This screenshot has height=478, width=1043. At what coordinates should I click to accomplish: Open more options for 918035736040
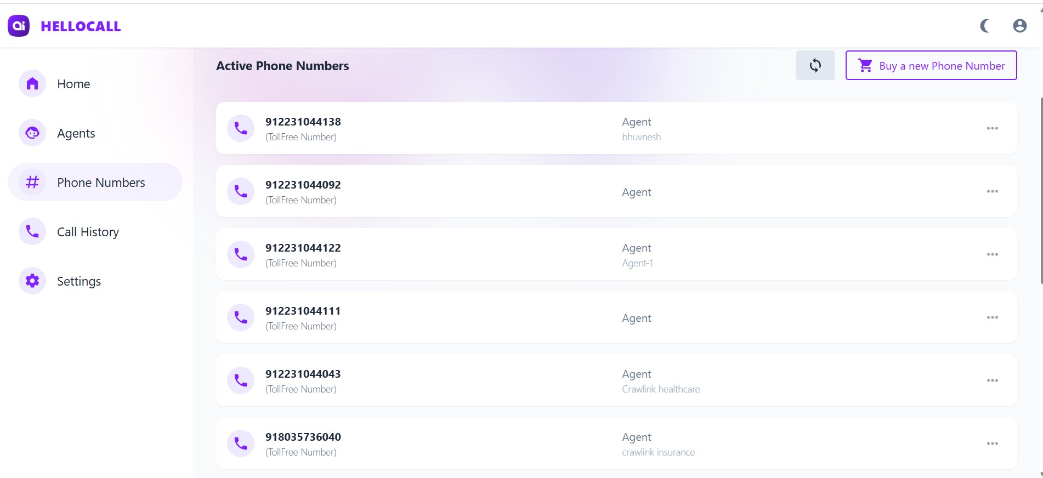[992, 443]
